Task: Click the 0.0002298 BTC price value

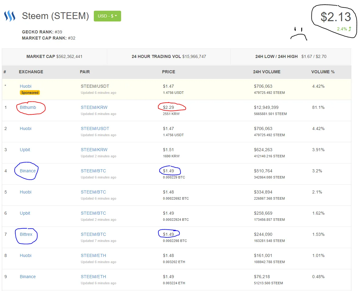Action: (175, 241)
